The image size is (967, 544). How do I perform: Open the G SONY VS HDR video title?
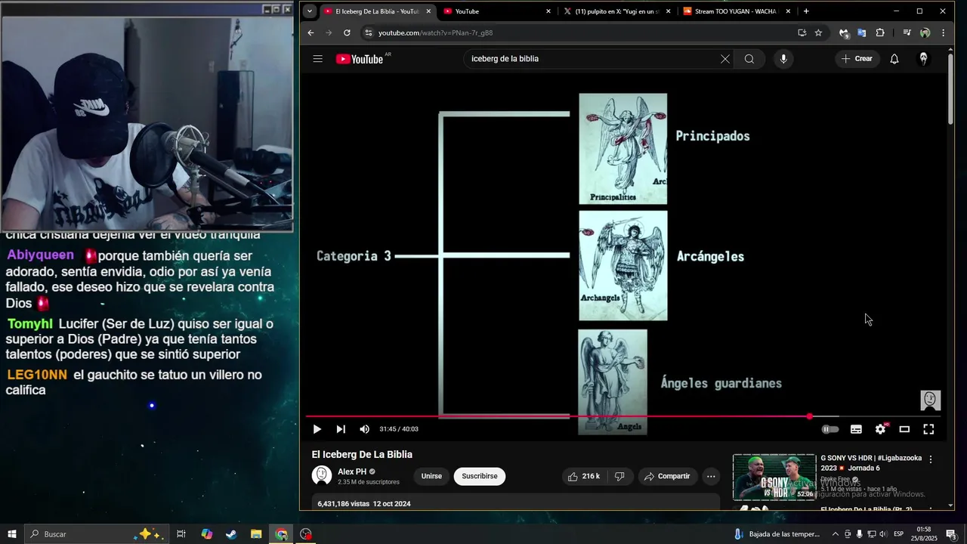click(x=871, y=462)
